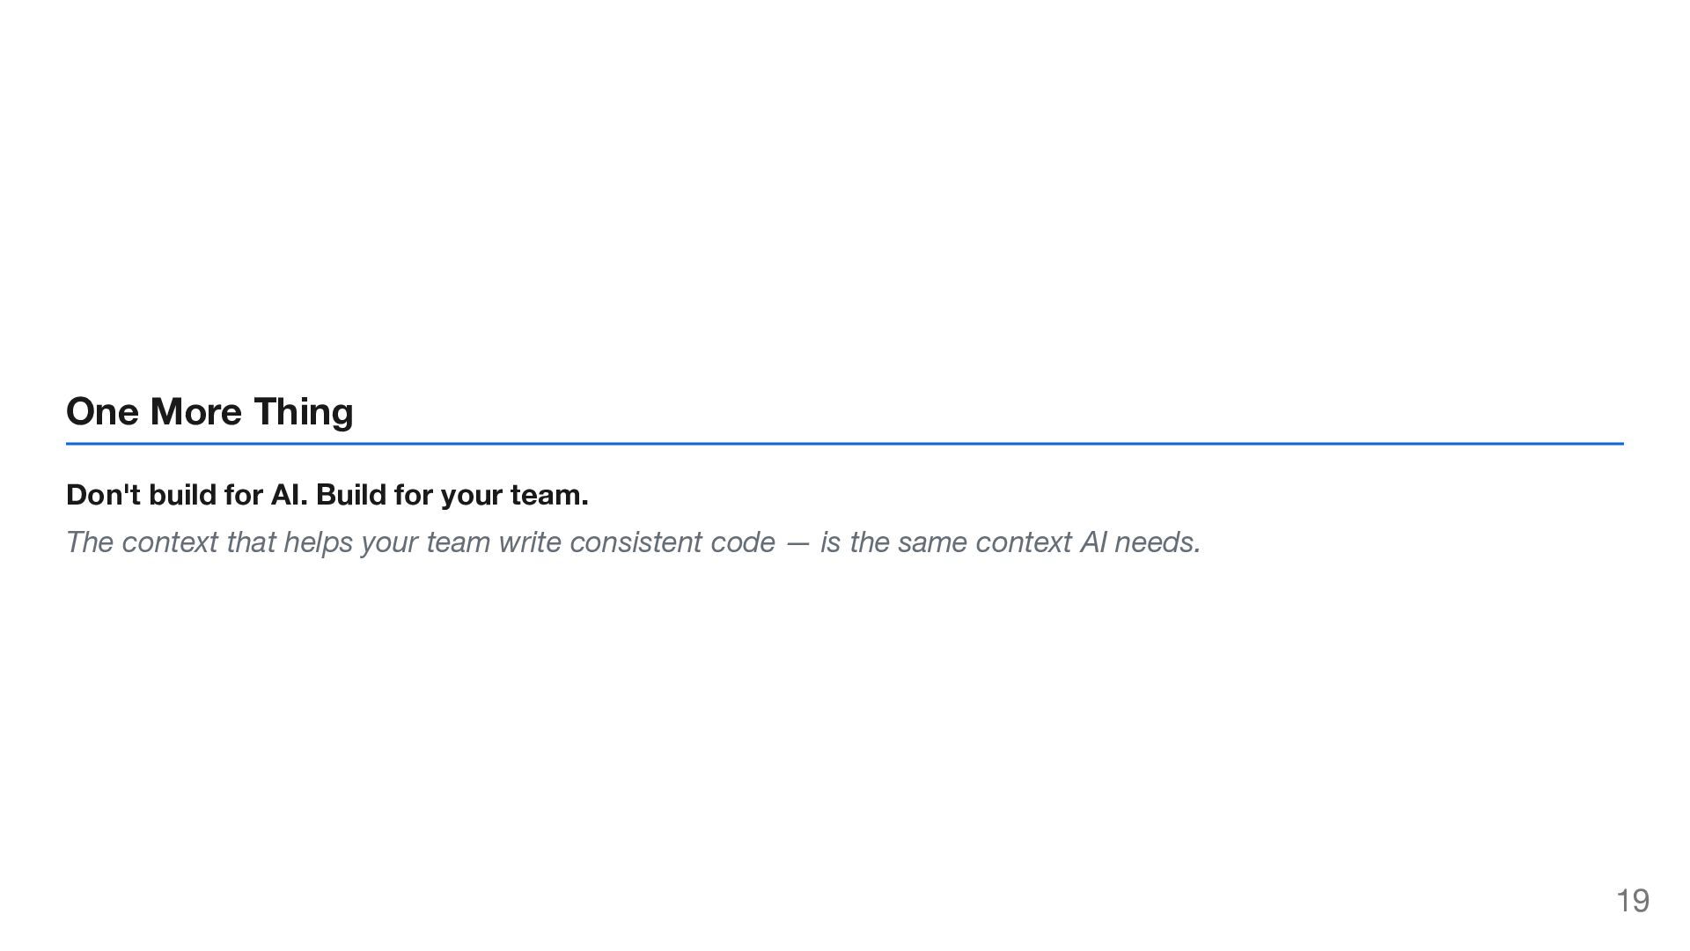Click the bold line "Don't build for AI."
Screen dimensions: 1690x951
click(187, 495)
